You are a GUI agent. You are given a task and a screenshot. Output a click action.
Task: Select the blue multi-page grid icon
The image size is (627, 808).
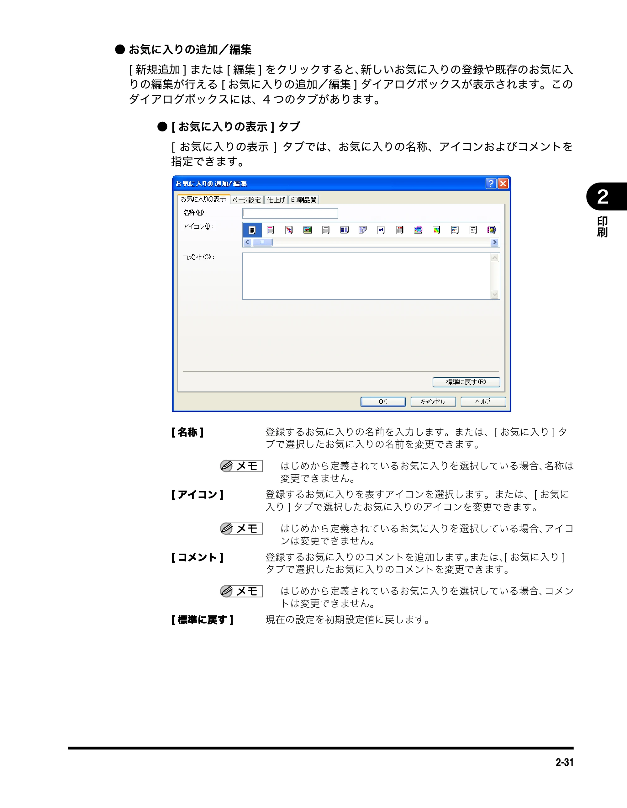(x=344, y=230)
